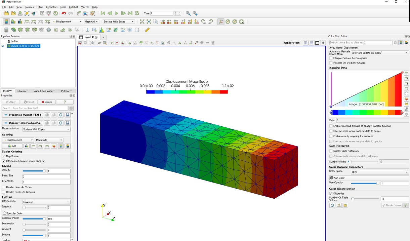Viewport: 410px width, 241px height.
Task: Click the Delete button
Action: pos(47,102)
